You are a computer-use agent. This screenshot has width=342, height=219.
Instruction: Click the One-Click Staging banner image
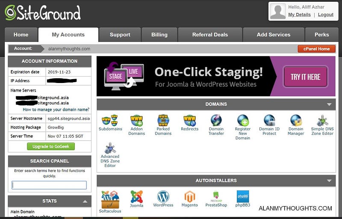[216, 76]
